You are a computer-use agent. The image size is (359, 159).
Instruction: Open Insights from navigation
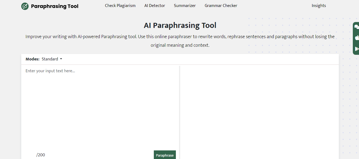319,6
